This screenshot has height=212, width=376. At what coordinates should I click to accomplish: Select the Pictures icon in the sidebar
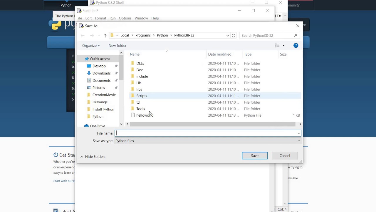click(x=89, y=88)
